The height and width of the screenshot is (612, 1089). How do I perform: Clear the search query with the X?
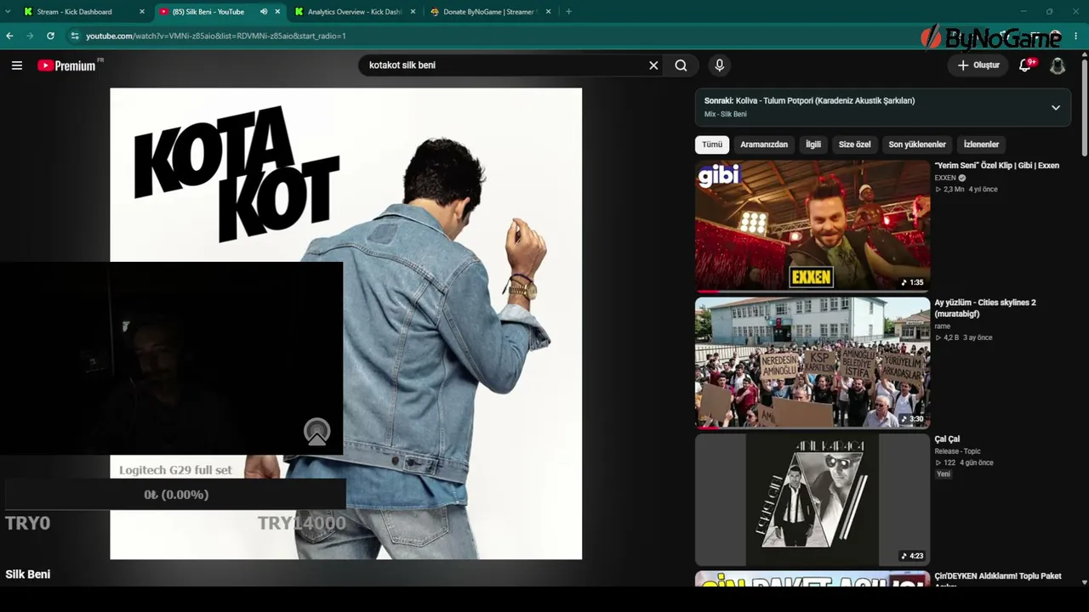tap(653, 65)
